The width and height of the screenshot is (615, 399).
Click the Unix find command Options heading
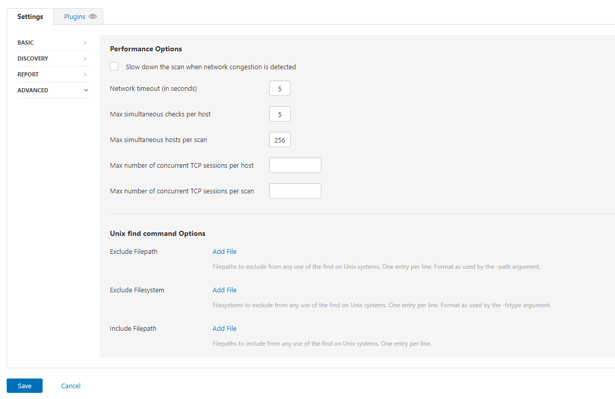pos(158,233)
